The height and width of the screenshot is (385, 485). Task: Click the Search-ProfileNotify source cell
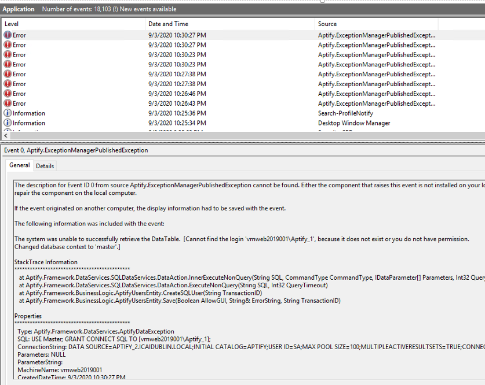(x=345, y=113)
